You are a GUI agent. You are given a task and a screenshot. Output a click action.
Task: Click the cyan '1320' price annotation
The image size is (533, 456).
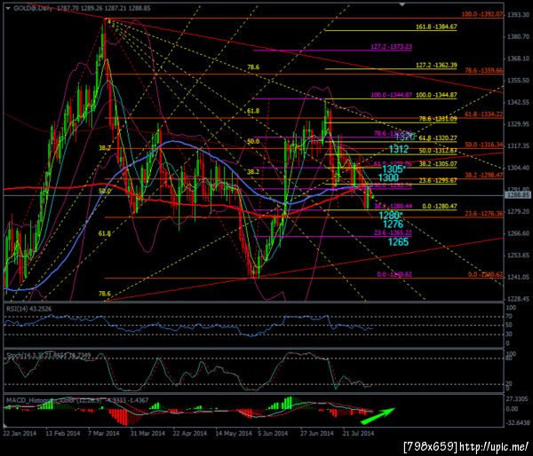click(x=405, y=137)
